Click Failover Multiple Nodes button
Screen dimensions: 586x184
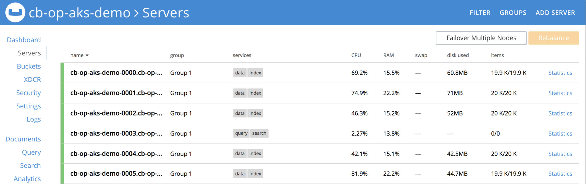point(481,38)
